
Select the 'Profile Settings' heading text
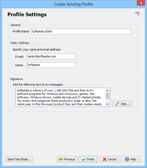pos(27,14)
